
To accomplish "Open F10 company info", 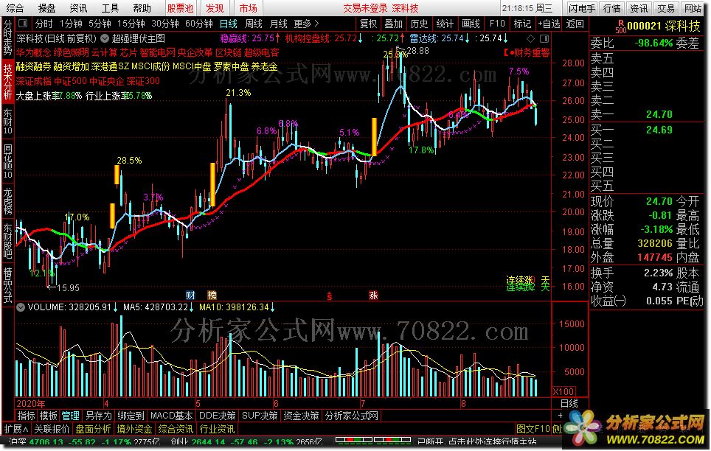I will (x=497, y=24).
